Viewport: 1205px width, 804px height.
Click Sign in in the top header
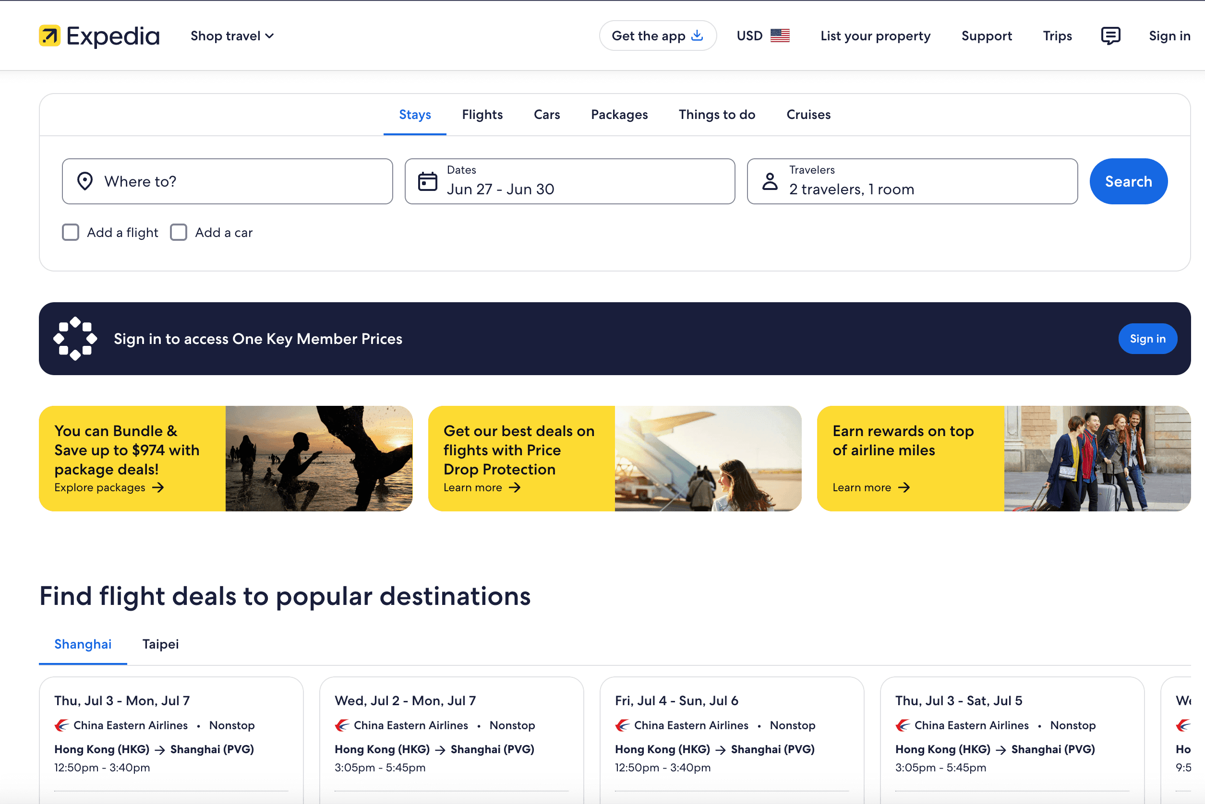[x=1169, y=36]
